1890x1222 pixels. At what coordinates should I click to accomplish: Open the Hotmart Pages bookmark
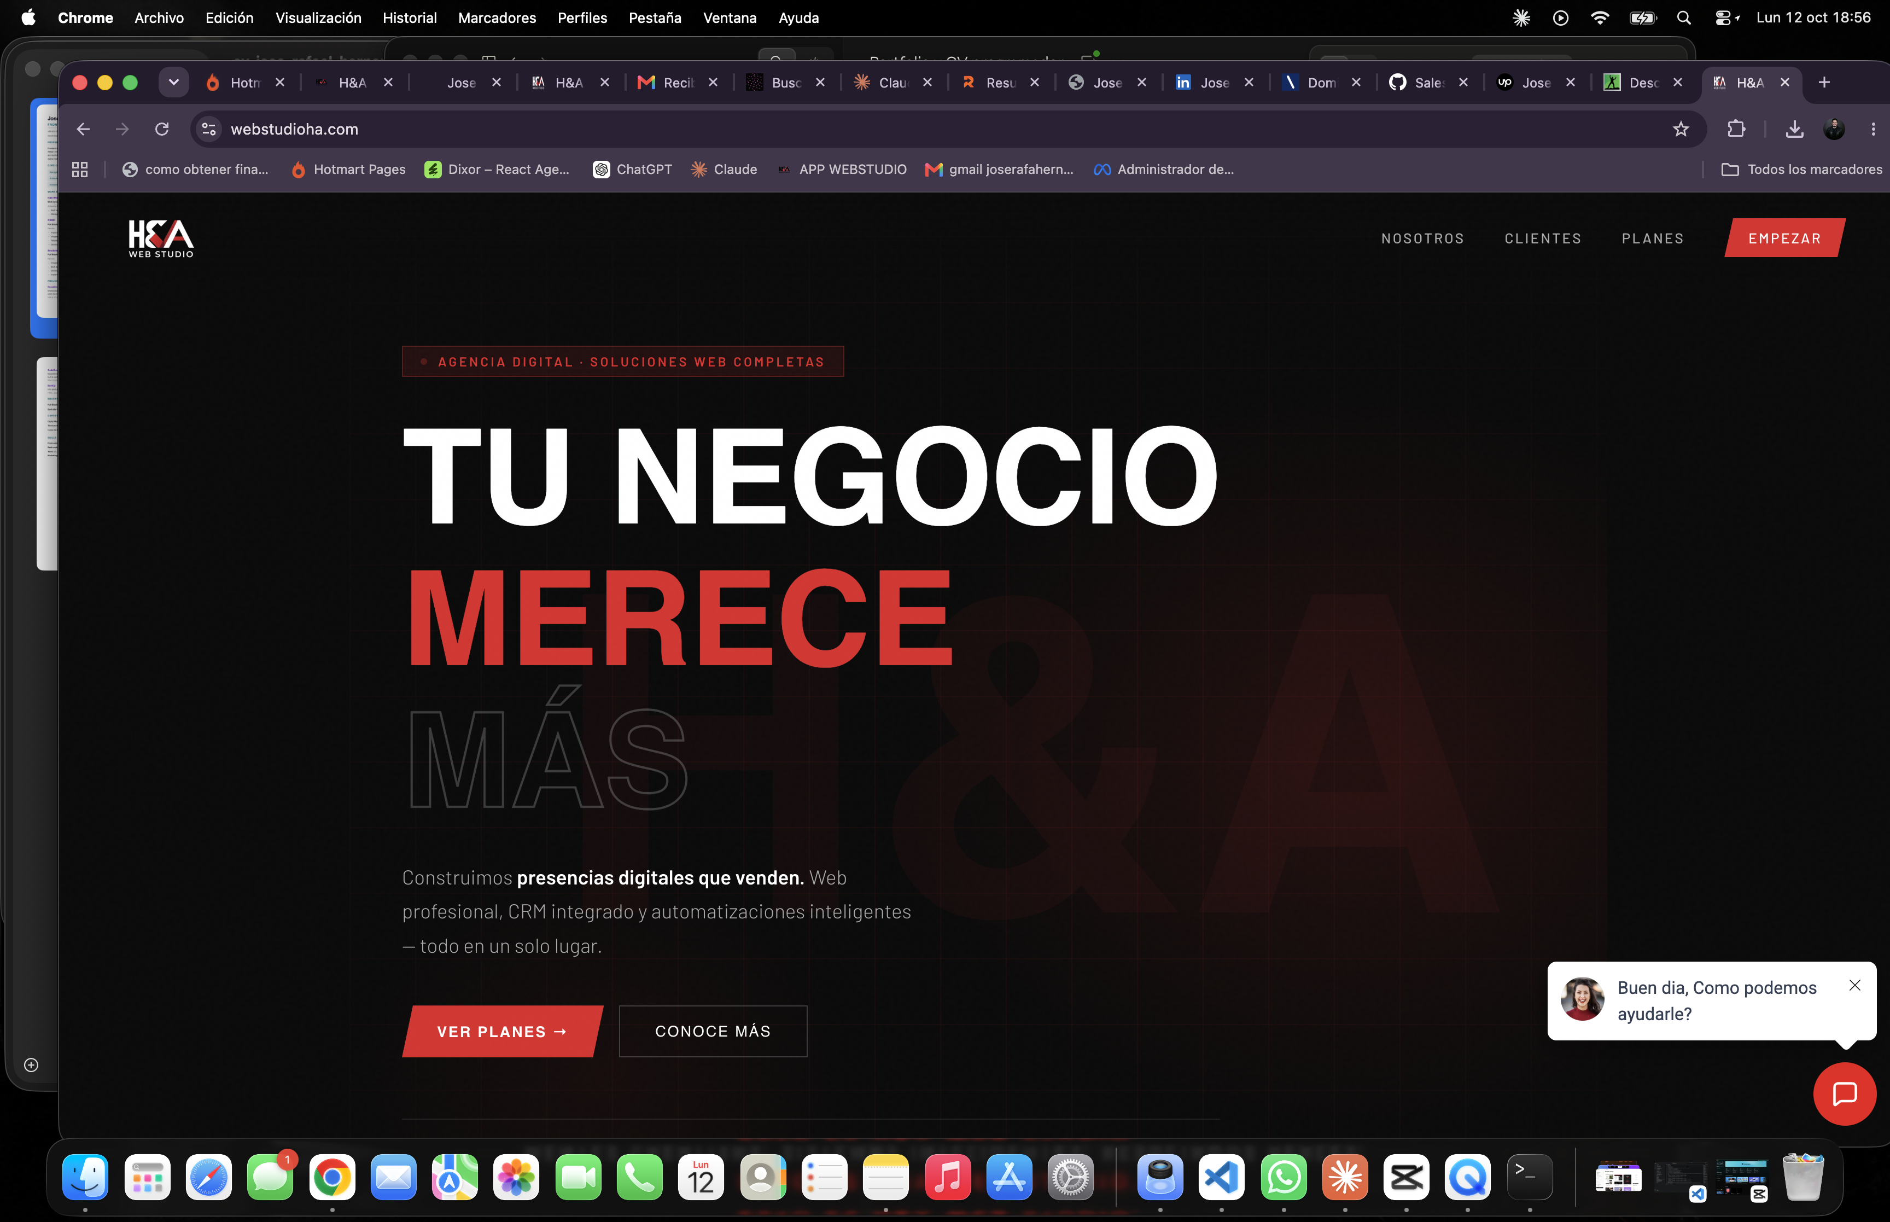coord(348,169)
